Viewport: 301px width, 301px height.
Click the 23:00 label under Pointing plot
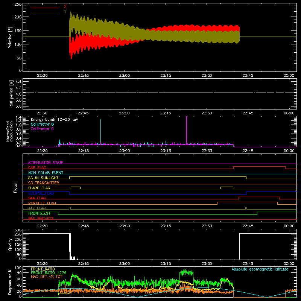point(125,76)
